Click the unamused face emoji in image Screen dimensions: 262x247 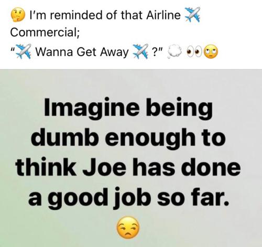(x=128, y=228)
